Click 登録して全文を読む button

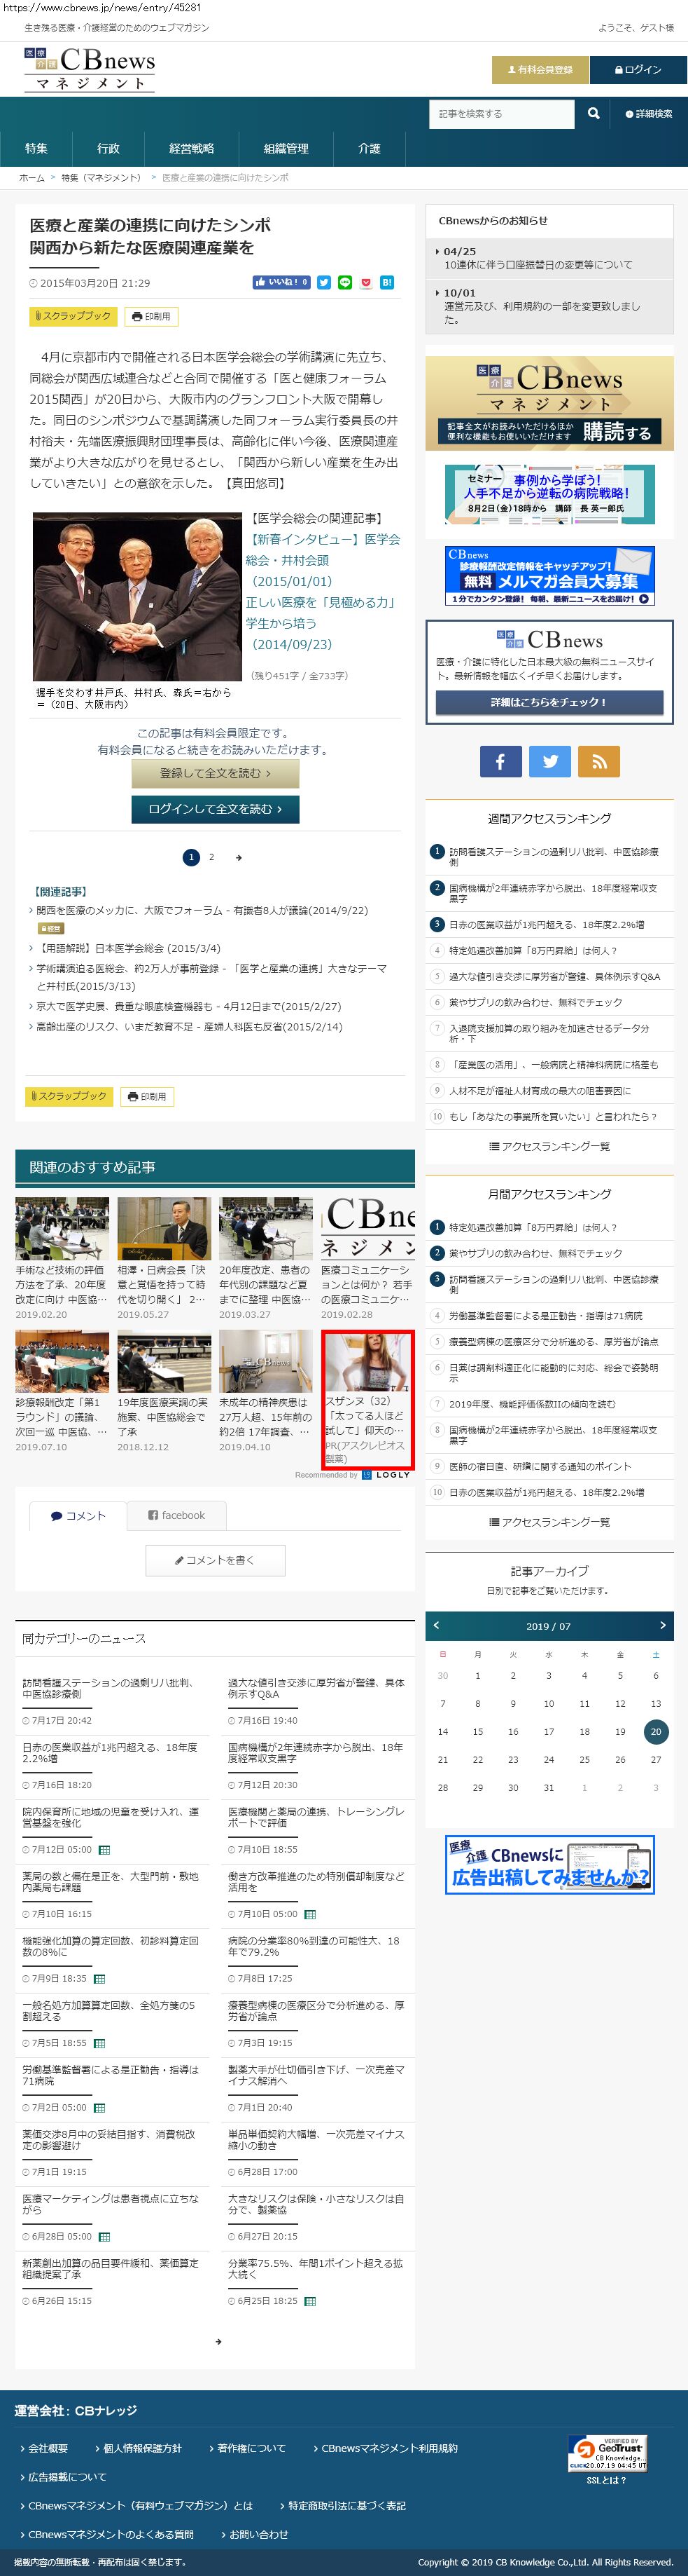click(216, 773)
